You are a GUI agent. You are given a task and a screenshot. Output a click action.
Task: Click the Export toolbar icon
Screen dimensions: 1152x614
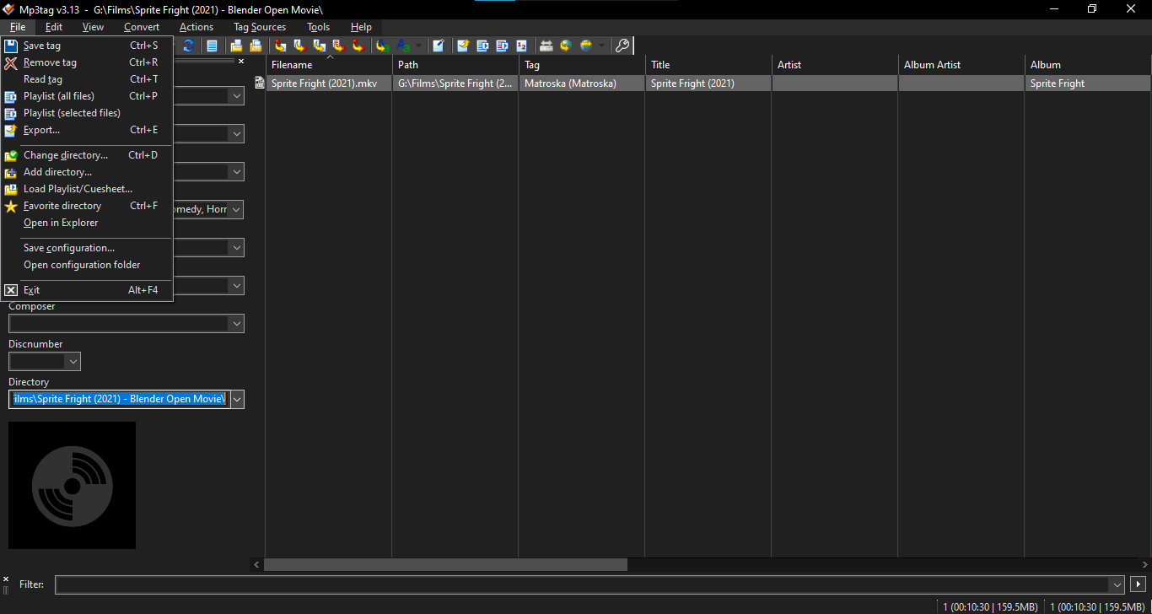coord(463,46)
